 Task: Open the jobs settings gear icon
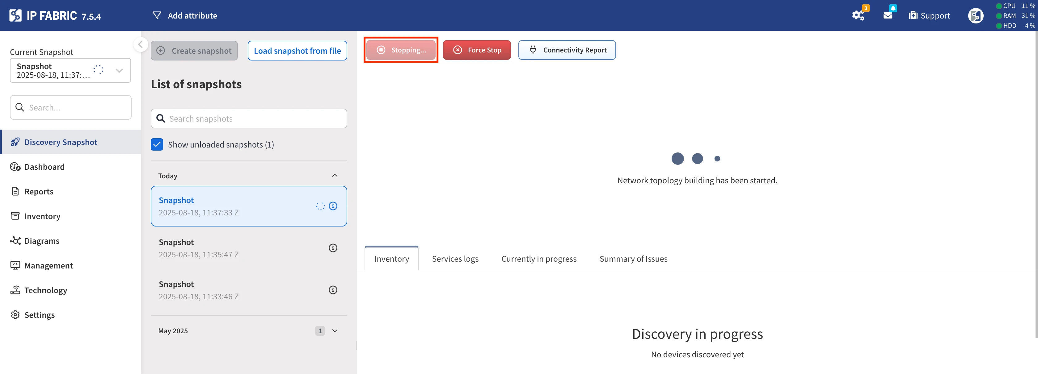tap(858, 16)
